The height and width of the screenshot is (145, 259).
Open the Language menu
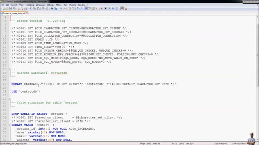click(40, 5)
